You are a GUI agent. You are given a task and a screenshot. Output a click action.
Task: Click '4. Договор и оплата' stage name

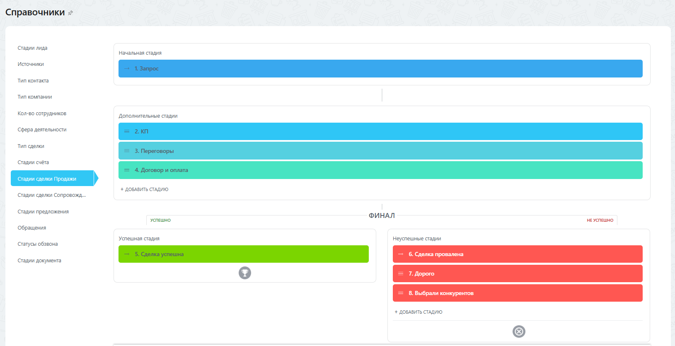161,170
